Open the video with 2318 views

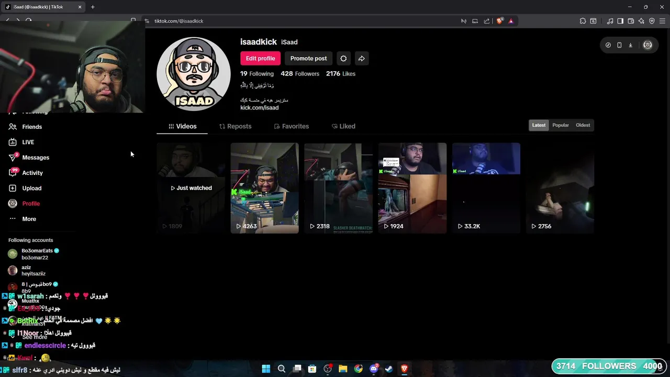pyautogui.click(x=338, y=188)
